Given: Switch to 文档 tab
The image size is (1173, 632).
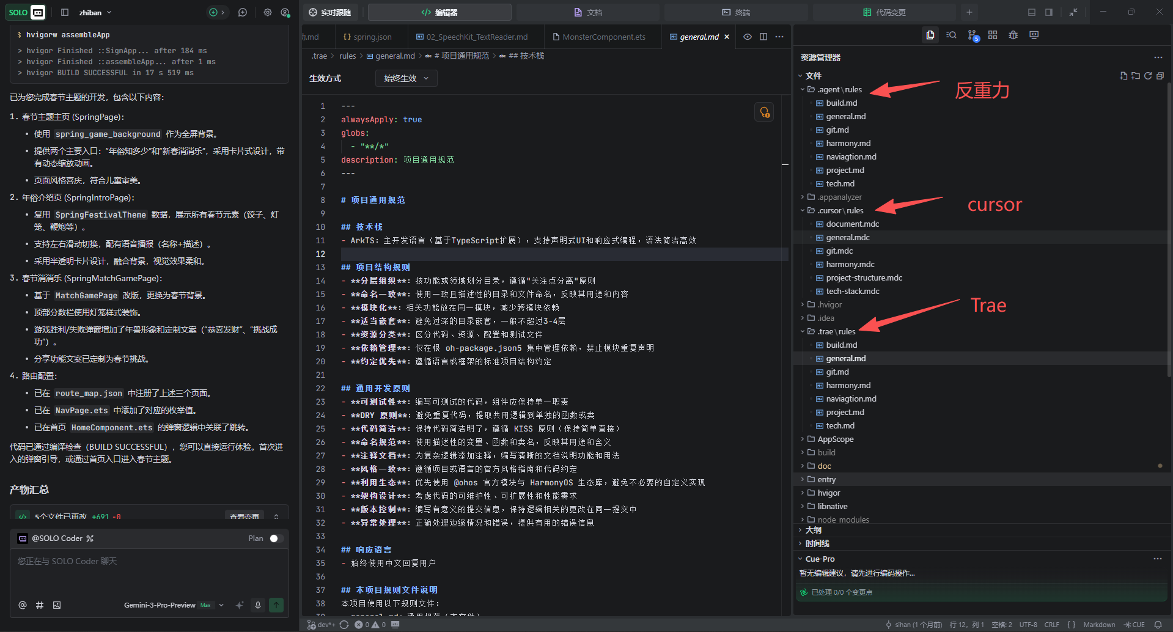Looking at the screenshot, I should click(588, 12).
